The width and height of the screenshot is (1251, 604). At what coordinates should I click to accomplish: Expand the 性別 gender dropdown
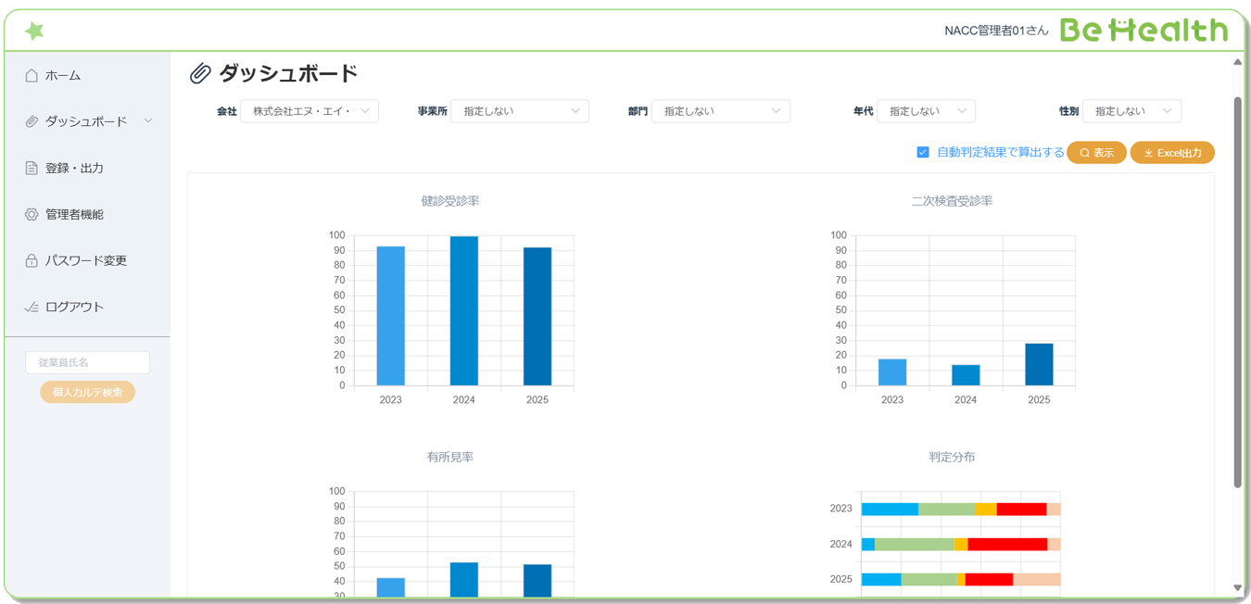pos(1131,111)
